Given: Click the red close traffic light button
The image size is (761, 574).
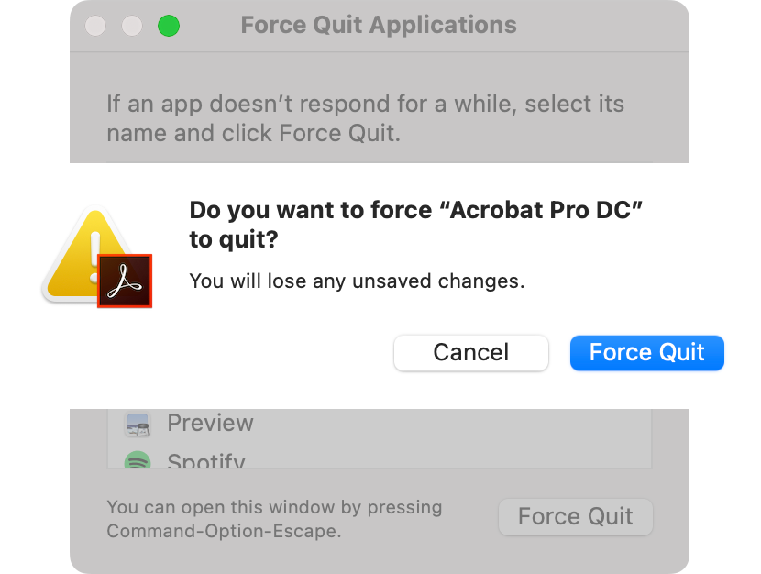Looking at the screenshot, I should pyautogui.click(x=95, y=26).
